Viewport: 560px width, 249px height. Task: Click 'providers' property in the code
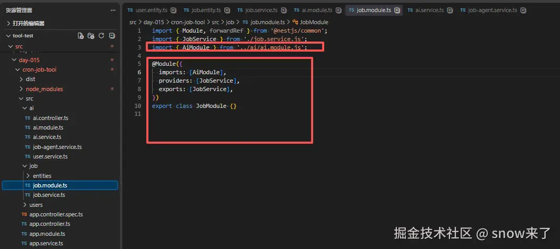tap(174, 81)
